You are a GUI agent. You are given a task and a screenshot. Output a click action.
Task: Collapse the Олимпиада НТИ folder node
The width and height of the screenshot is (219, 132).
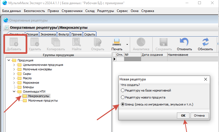pos(14,92)
